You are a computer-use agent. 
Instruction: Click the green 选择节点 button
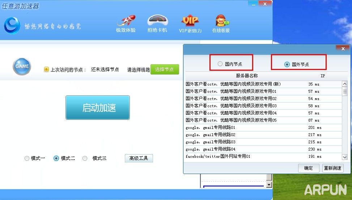click(x=165, y=69)
